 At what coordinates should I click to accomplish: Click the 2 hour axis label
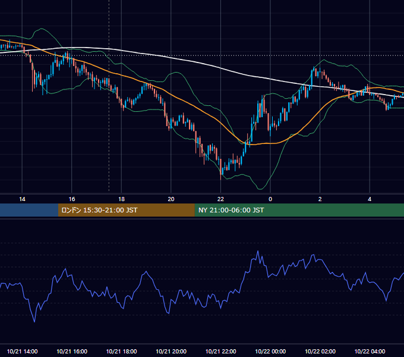point(320,199)
